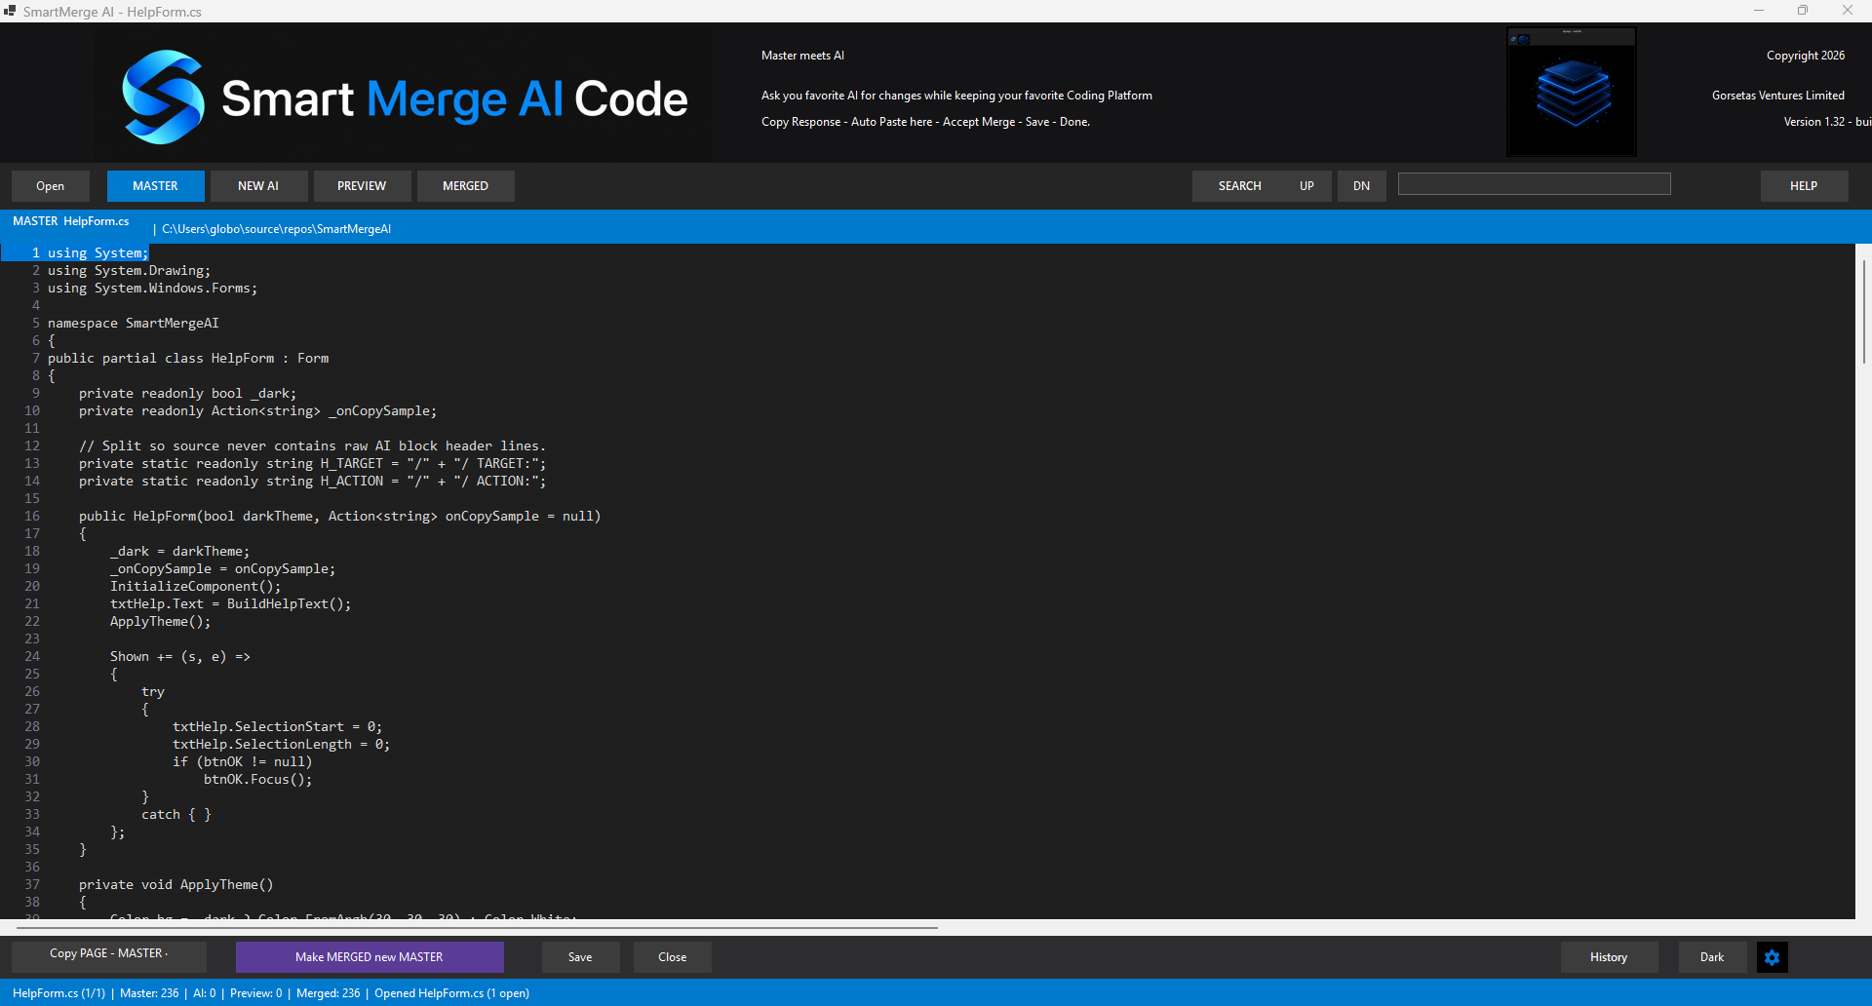The height and width of the screenshot is (1006, 1872).
Task: Click line 'txtHelp.Text = BuildHelpText();'
Action: (230, 604)
